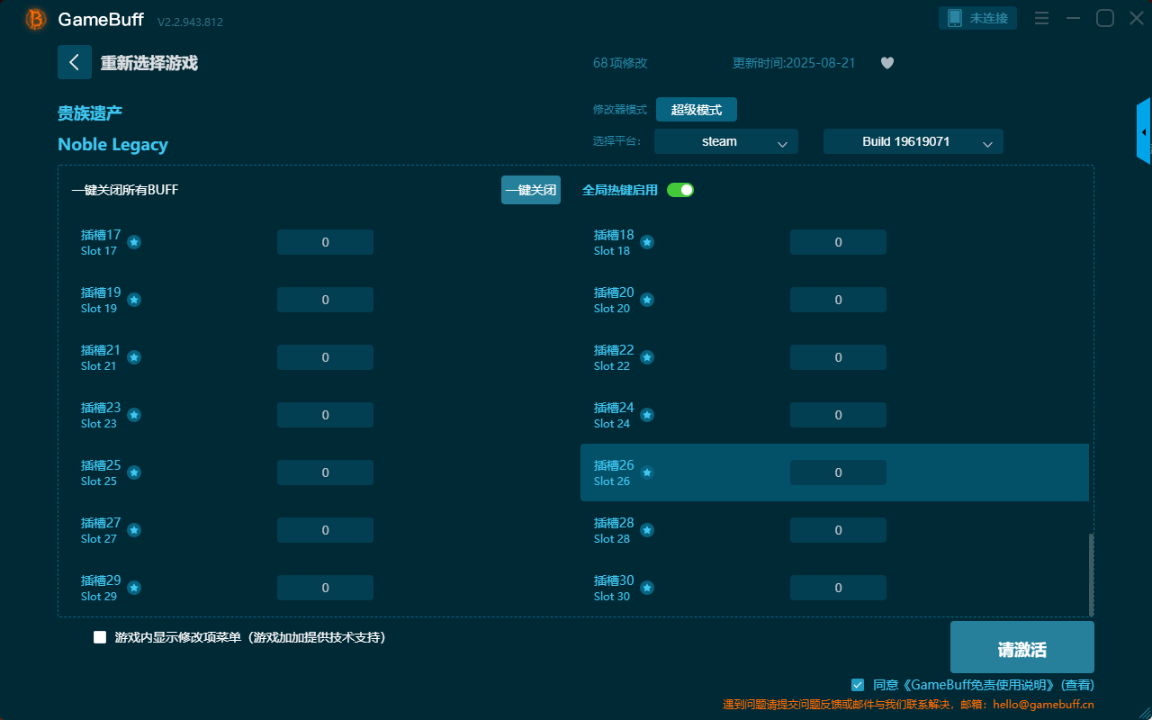
Task: Favorite Slot 17 with its star
Action: (134, 242)
